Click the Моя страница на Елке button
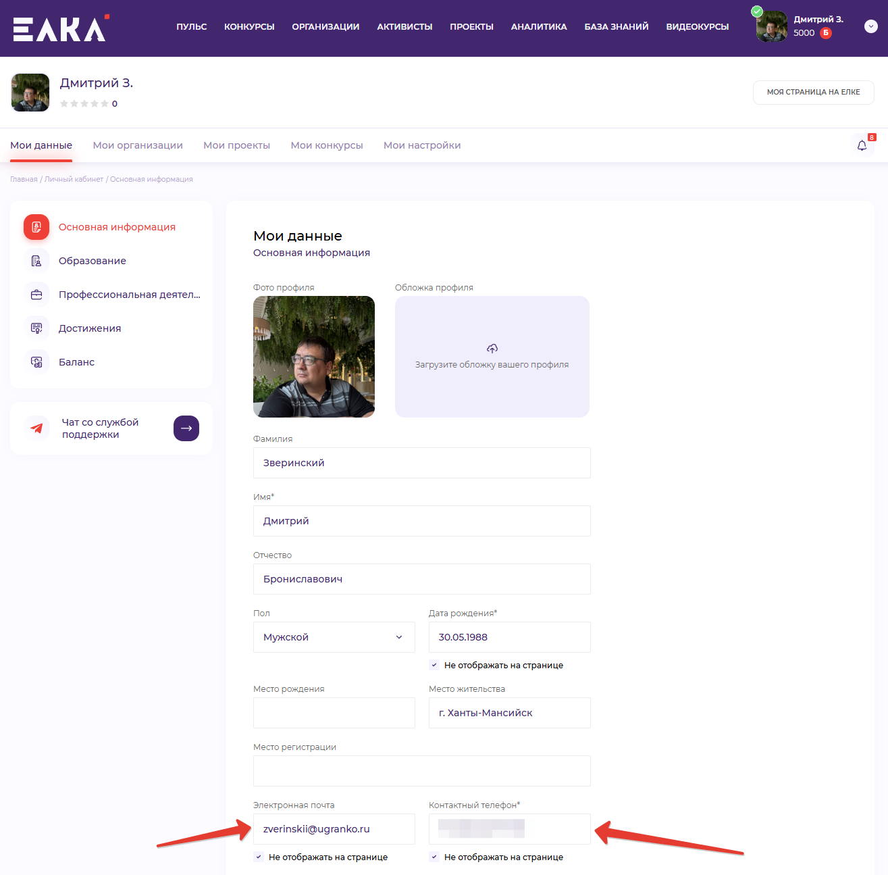The height and width of the screenshot is (875, 888). click(x=813, y=92)
